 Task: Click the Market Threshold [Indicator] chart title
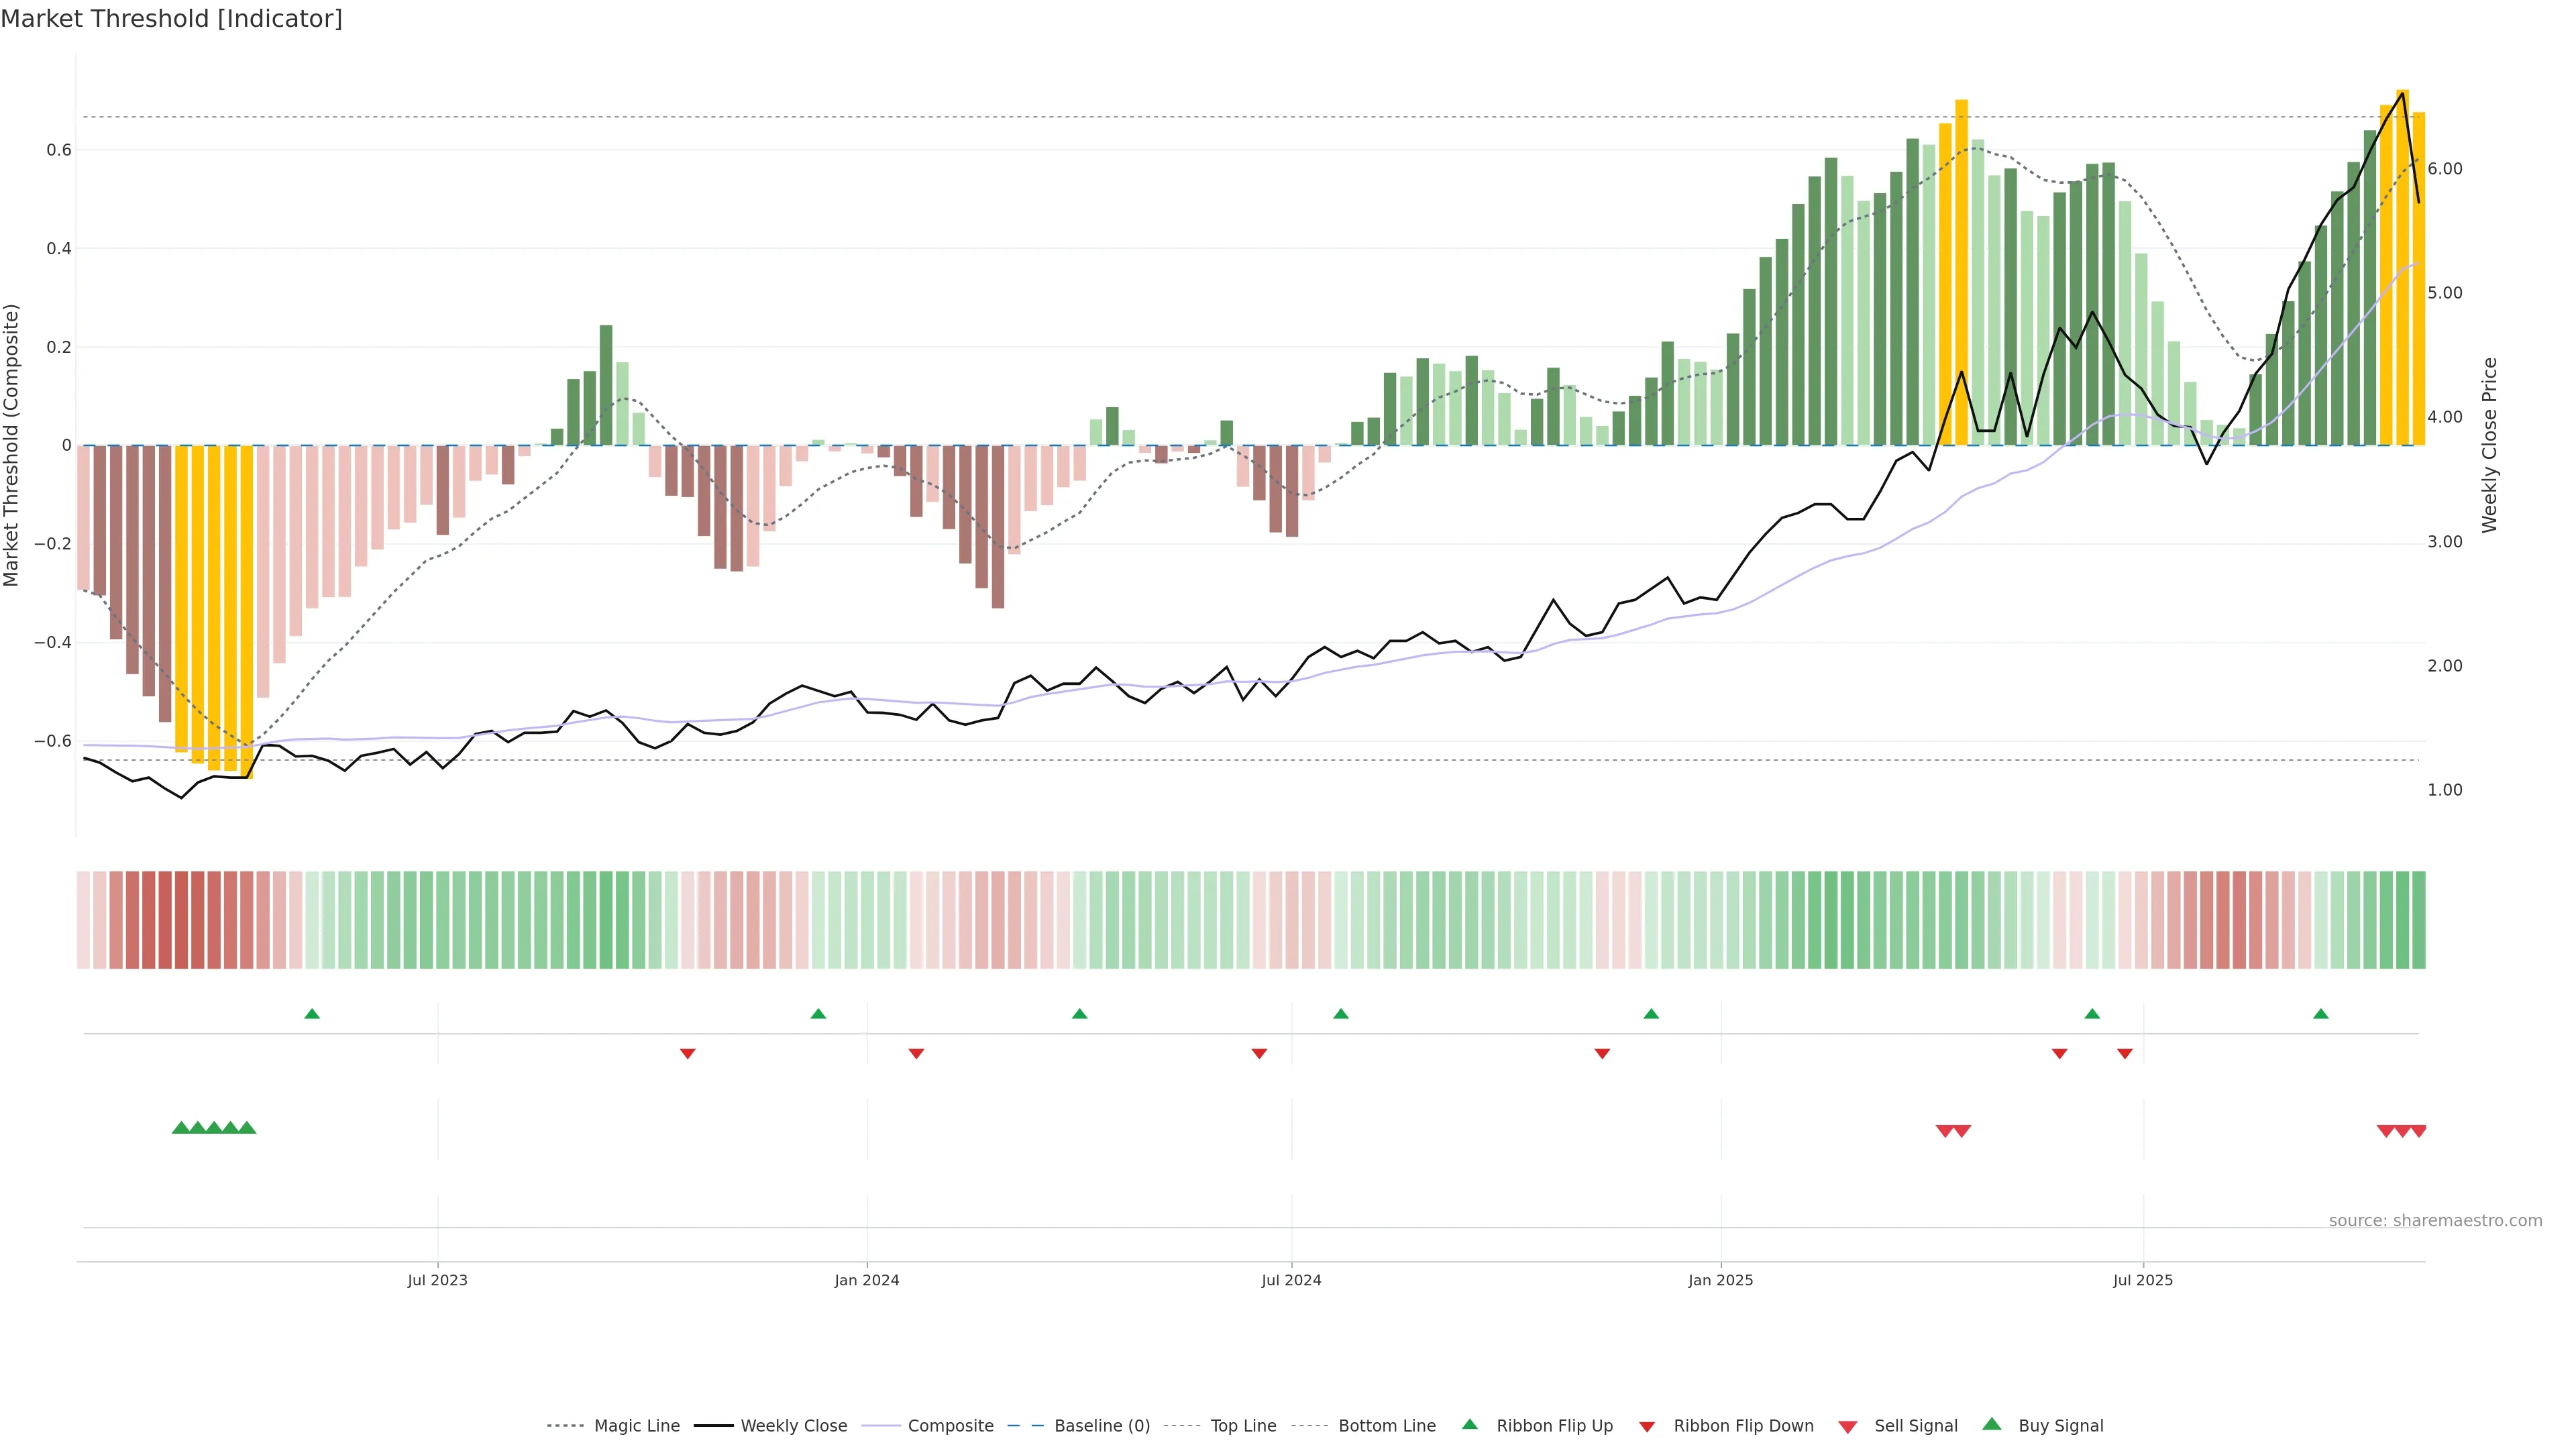point(171,19)
